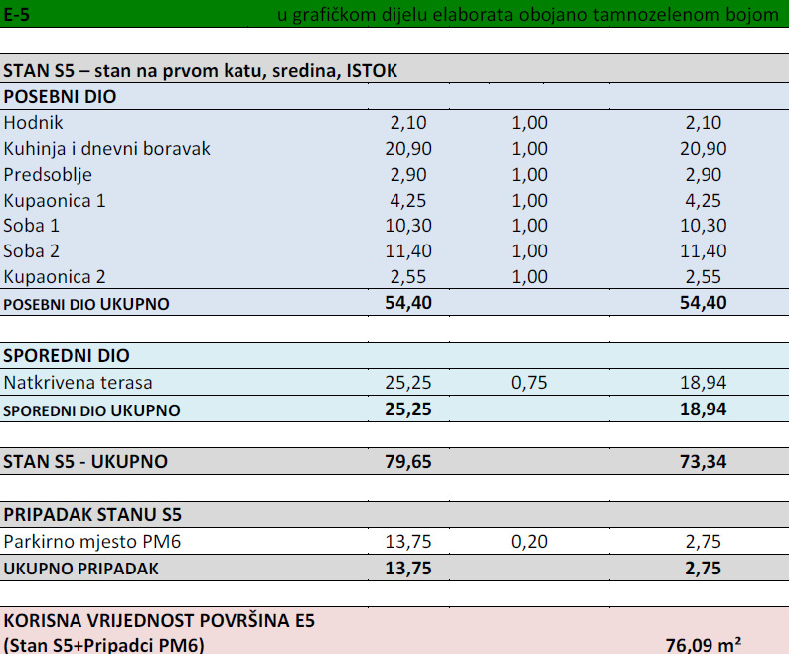Click the UKUPNO PRIPADAK value 2,75

pos(703,569)
